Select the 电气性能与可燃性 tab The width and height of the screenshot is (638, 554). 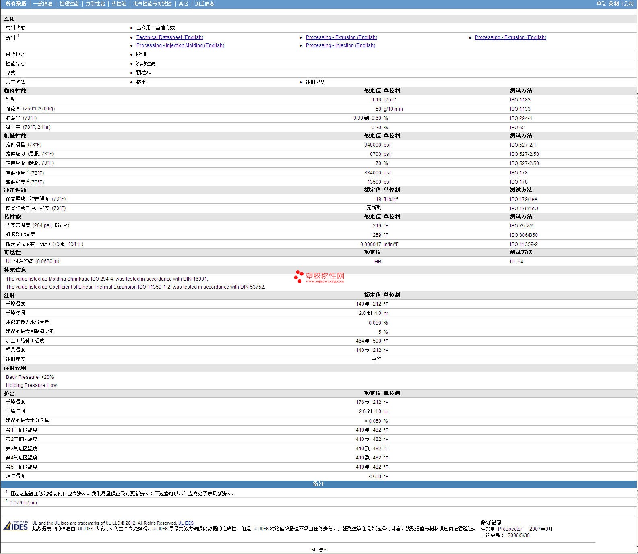click(x=152, y=4)
